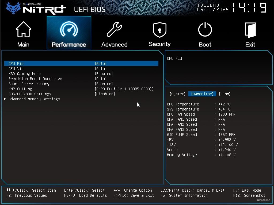274x205 pixels.
Task: Select the Exit tab label
Action: point(250,45)
